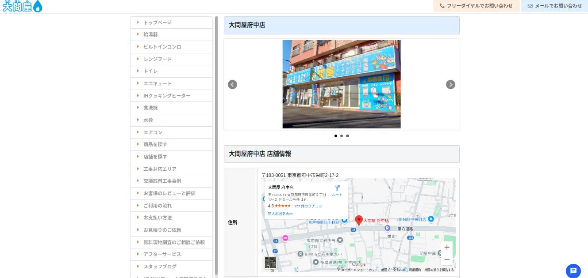Click フリーダイヤルでお問い合わせ button
The width and height of the screenshot is (588, 278).
click(476, 6)
